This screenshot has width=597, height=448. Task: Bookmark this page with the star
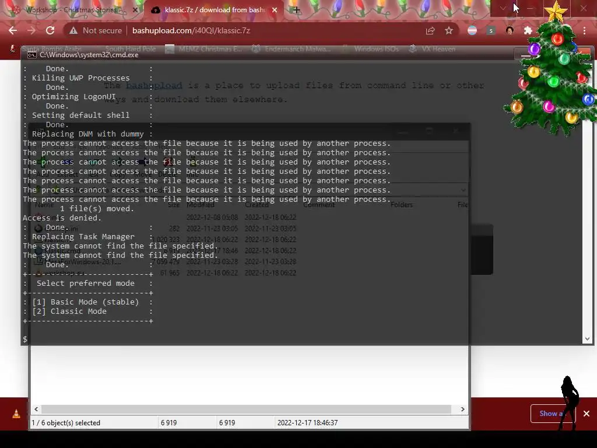click(x=449, y=30)
